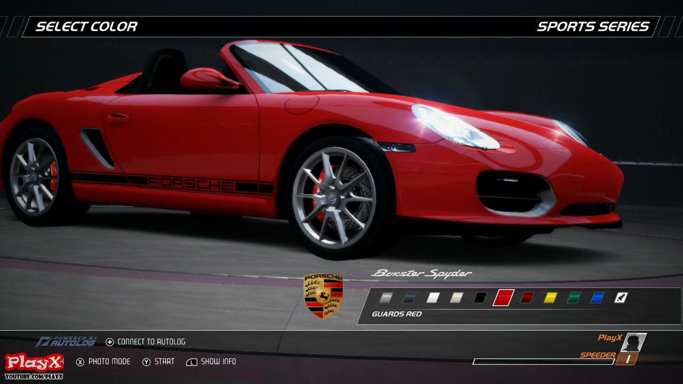Click the Select Color heading
The image size is (683, 384).
(86, 27)
